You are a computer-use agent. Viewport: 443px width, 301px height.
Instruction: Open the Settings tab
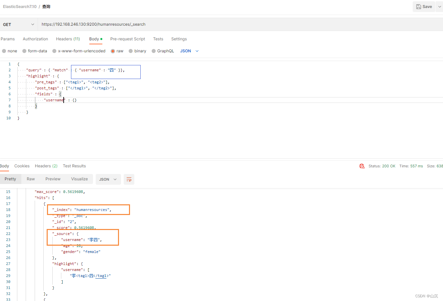179,39
